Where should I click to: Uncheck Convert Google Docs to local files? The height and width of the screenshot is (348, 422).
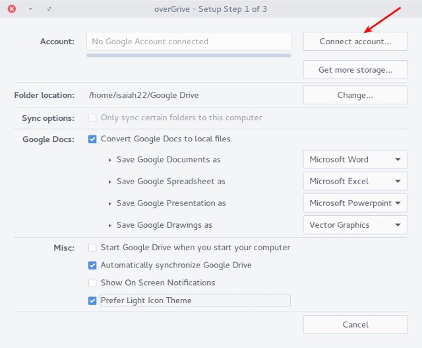tap(92, 139)
